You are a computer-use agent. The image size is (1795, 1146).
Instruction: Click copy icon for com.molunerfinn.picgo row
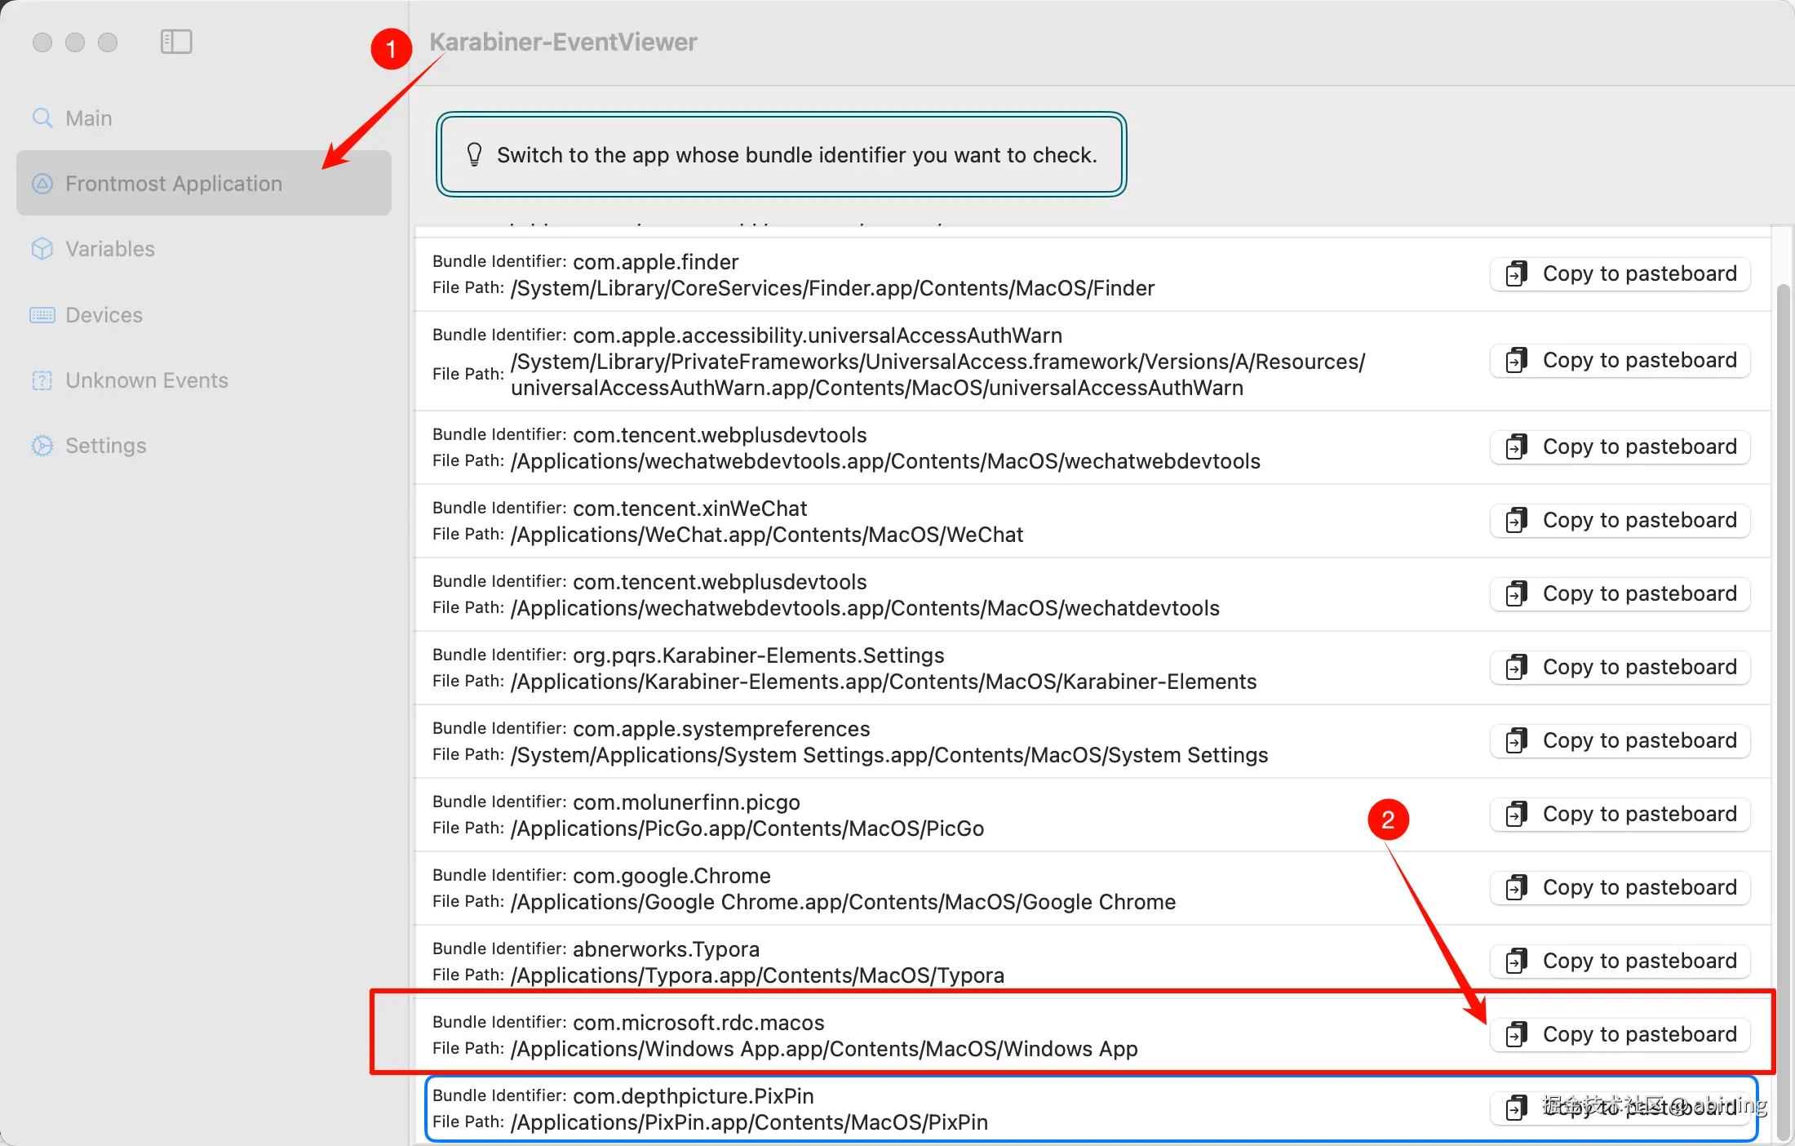click(1516, 814)
